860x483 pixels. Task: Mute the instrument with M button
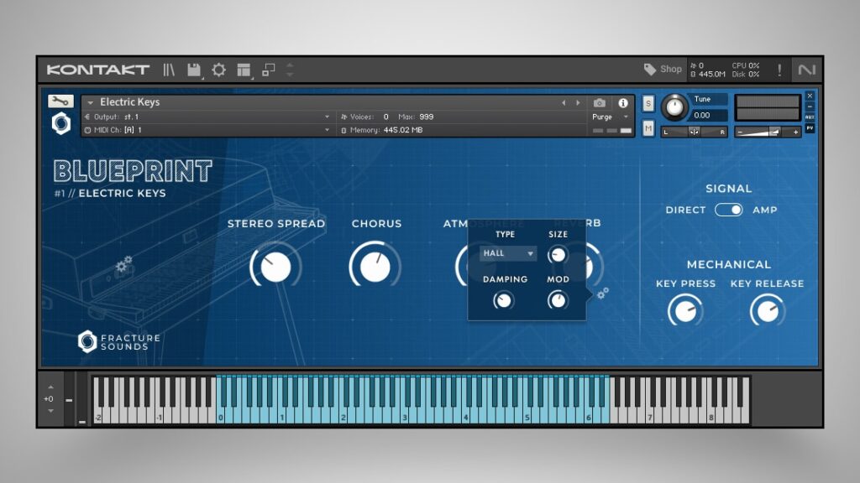pyautogui.click(x=648, y=128)
